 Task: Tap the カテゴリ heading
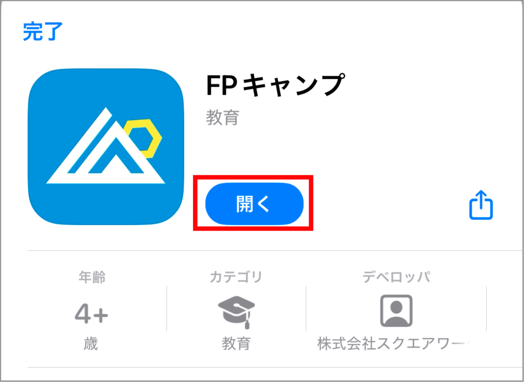tap(236, 277)
